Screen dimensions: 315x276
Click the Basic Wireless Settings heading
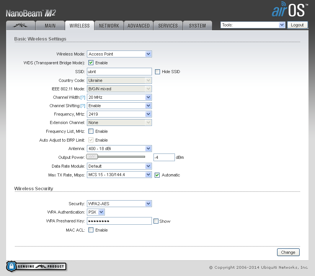(x=40, y=39)
